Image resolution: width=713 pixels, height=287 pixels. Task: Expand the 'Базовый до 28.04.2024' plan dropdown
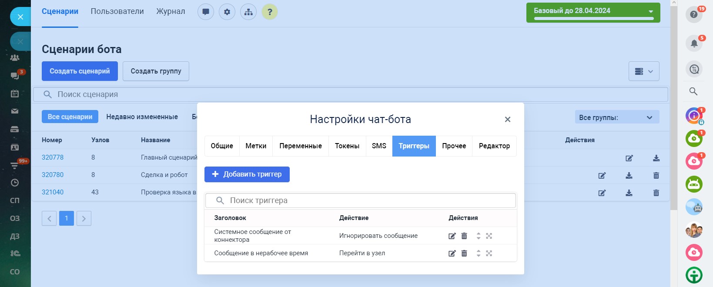coord(651,12)
